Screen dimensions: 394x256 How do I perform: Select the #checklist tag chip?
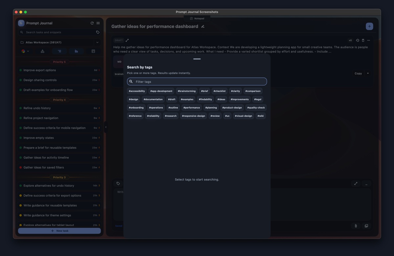pos(219,91)
